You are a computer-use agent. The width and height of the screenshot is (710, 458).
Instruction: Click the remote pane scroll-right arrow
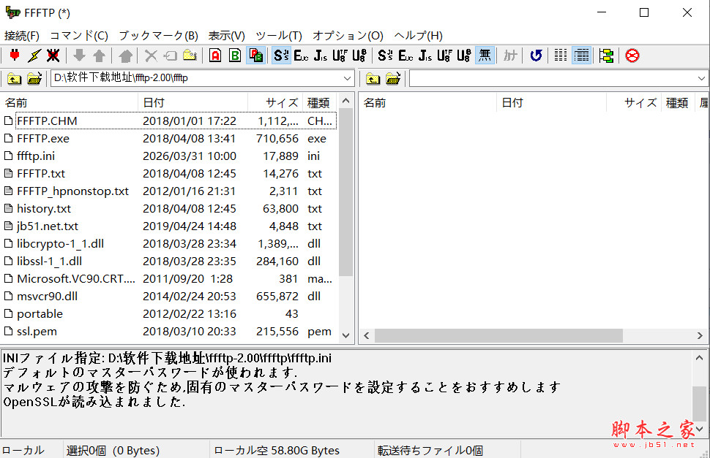pyautogui.click(x=700, y=335)
